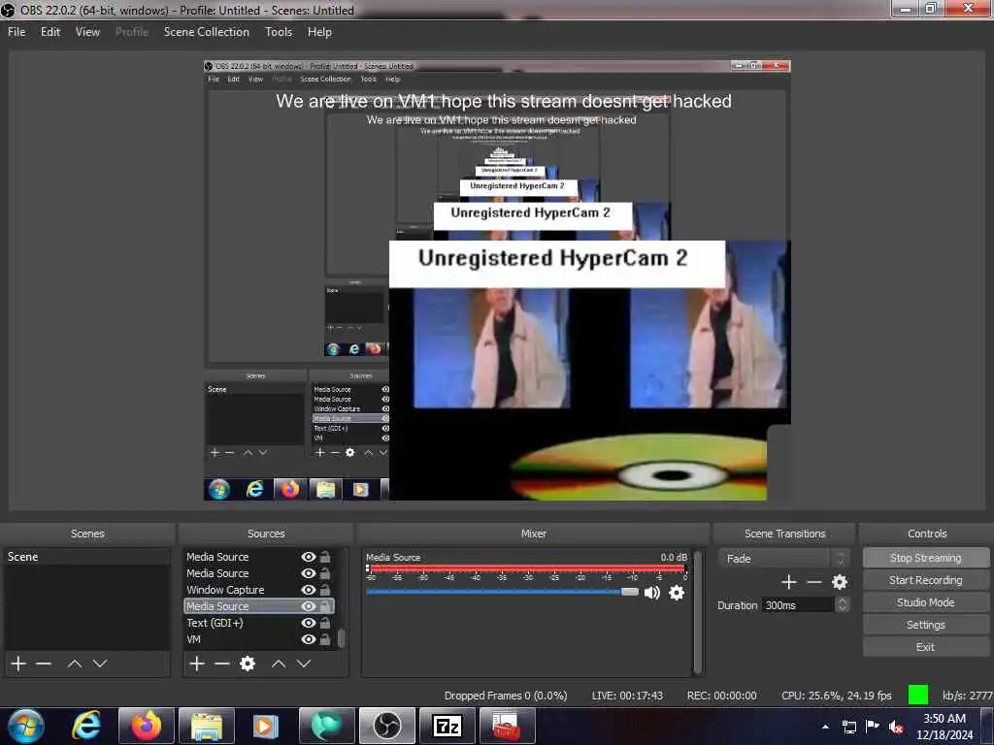Click Start Recording
The image size is (994, 745).
tap(925, 580)
